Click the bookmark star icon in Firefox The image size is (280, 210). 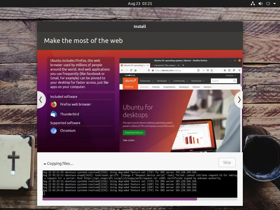pos(212,70)
